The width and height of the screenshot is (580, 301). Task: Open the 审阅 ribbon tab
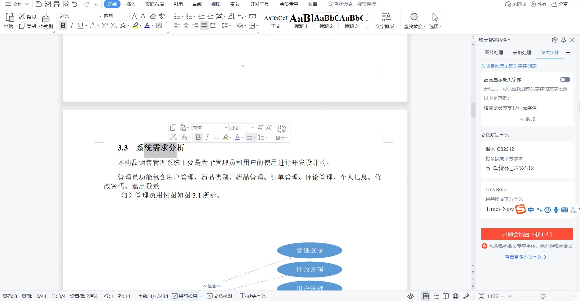[x=197, y=4]
